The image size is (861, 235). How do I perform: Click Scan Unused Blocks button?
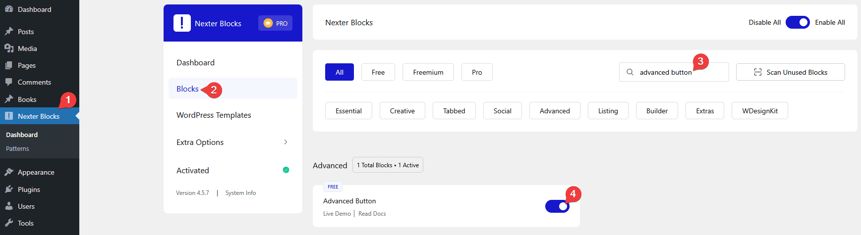[x=790, y=72]
